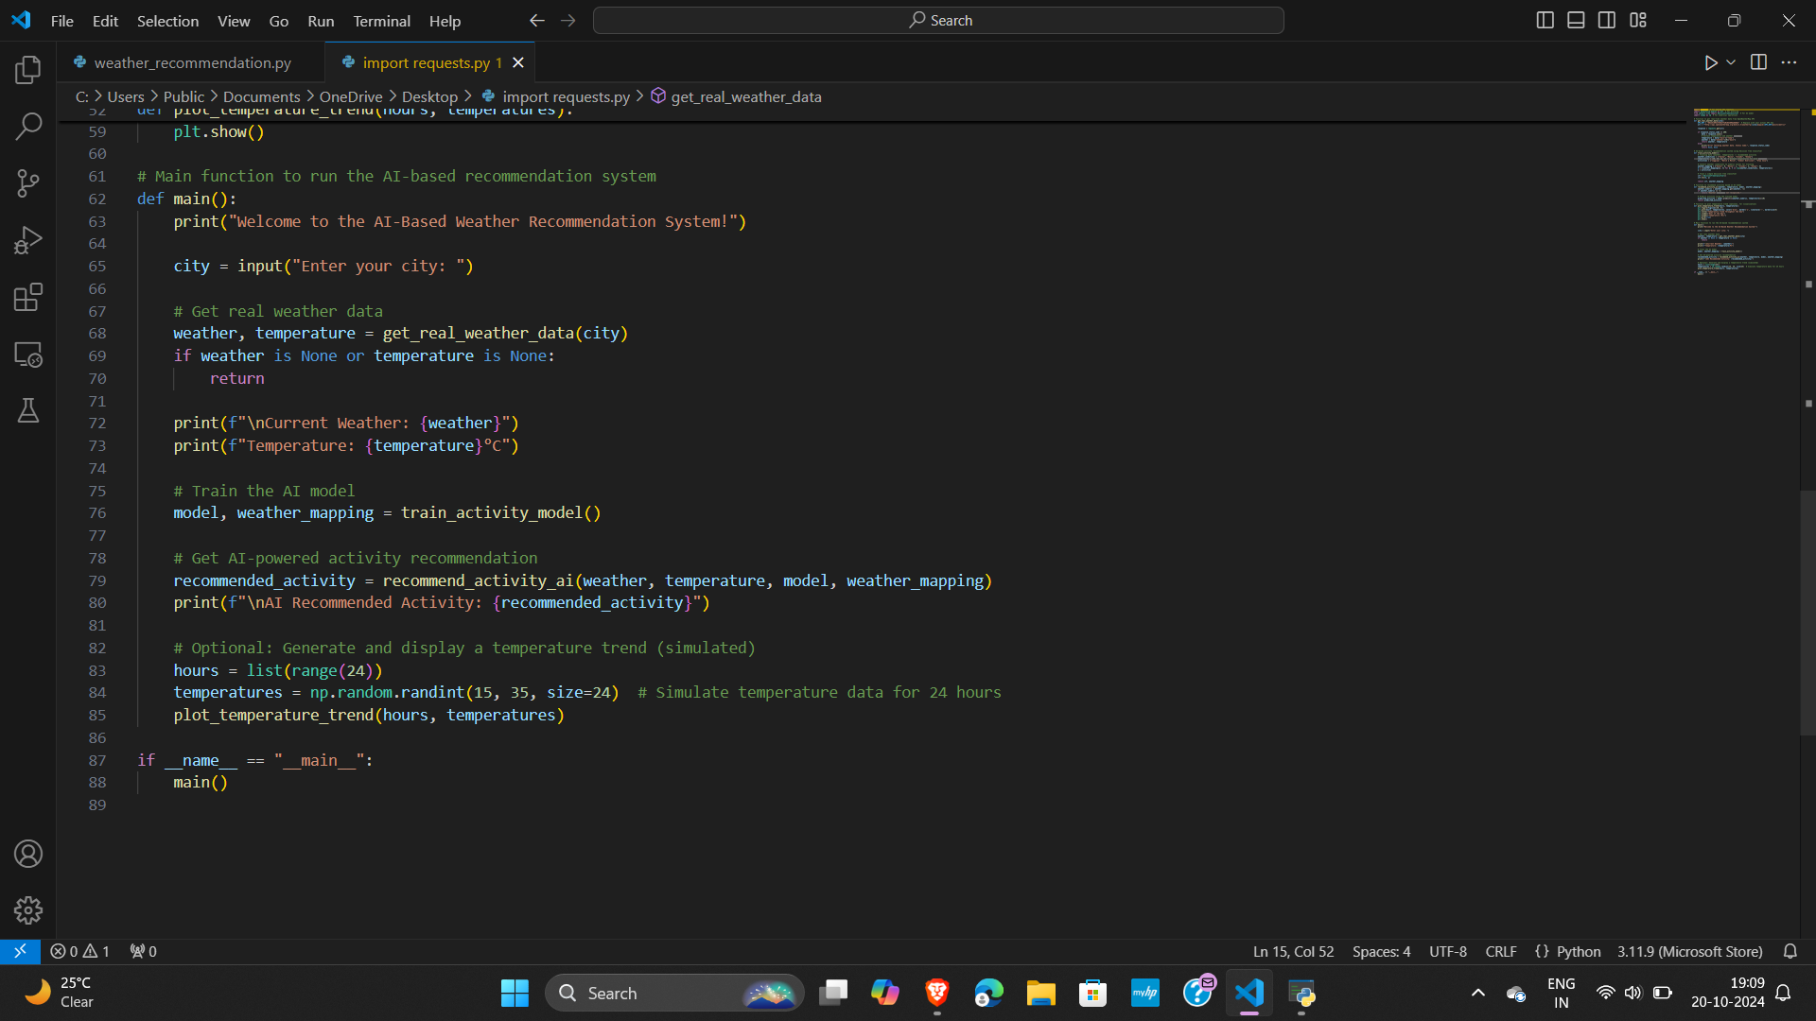Open the Testing flask icon view
The height and width of the screenshot is (1021, 1816).
(x=28, y=410)
